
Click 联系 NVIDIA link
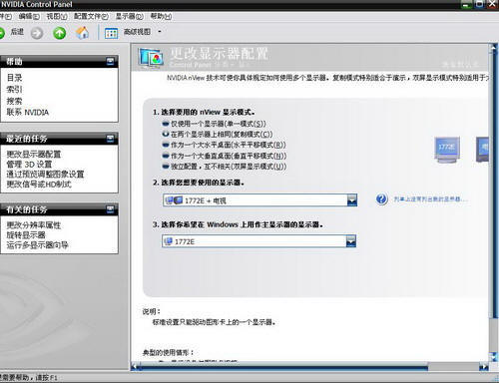pos(28,113)
